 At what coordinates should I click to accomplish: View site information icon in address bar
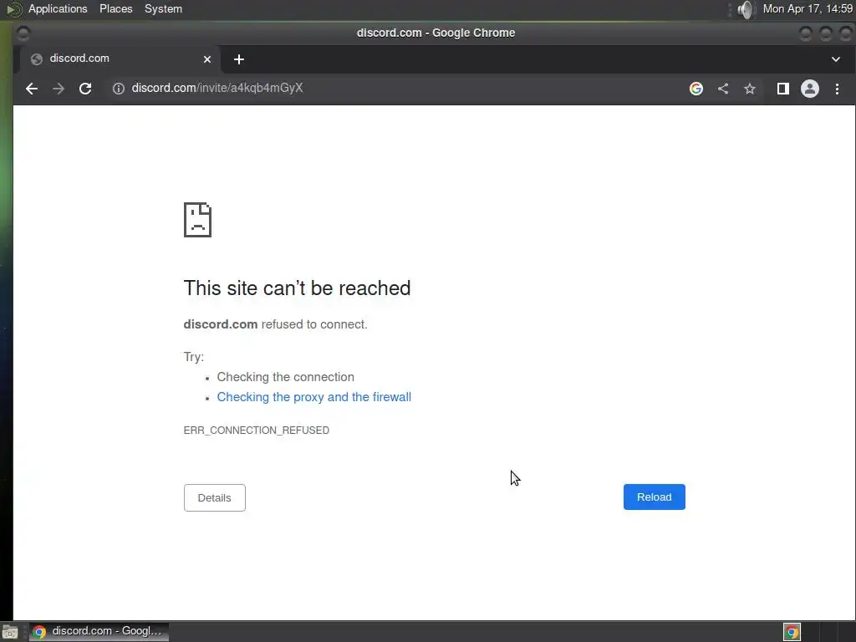tap(119, 89)
